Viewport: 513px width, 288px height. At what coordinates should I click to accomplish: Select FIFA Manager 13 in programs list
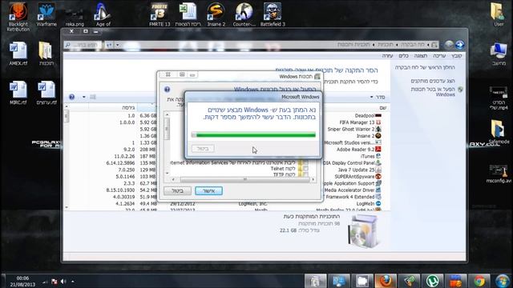(x=360, y=122)
